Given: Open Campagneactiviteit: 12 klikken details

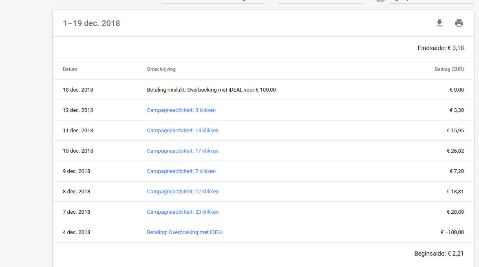Looking at the screenshot, I should (x=183, y=191).
